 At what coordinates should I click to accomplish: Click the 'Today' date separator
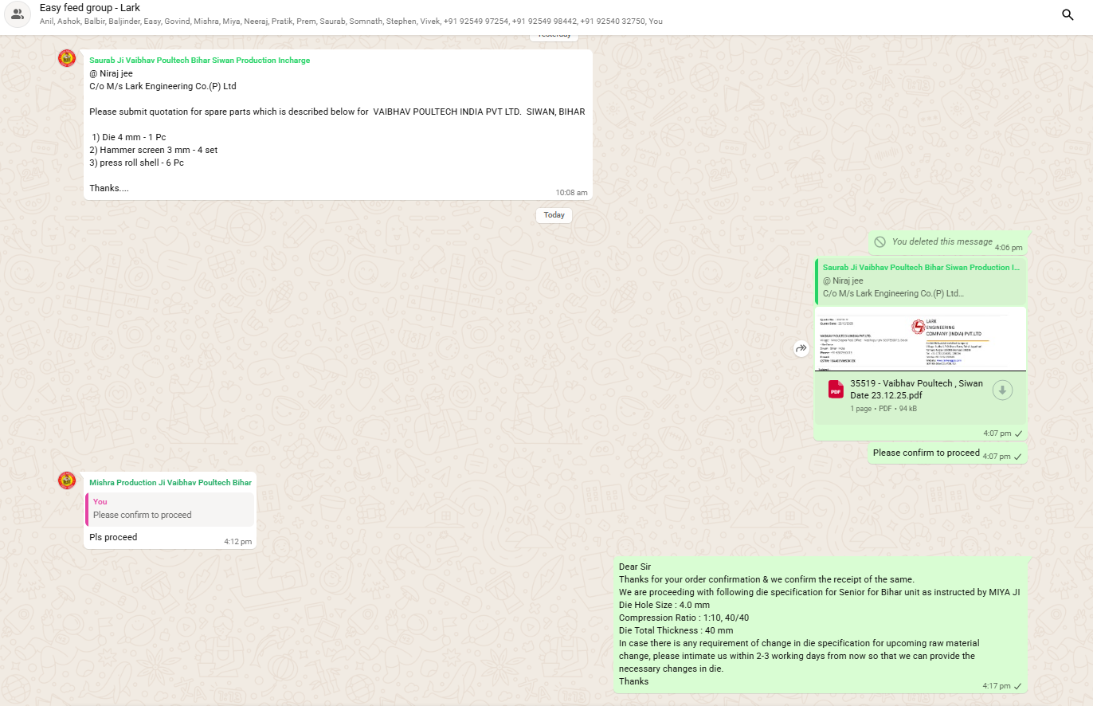pos(554,215)
